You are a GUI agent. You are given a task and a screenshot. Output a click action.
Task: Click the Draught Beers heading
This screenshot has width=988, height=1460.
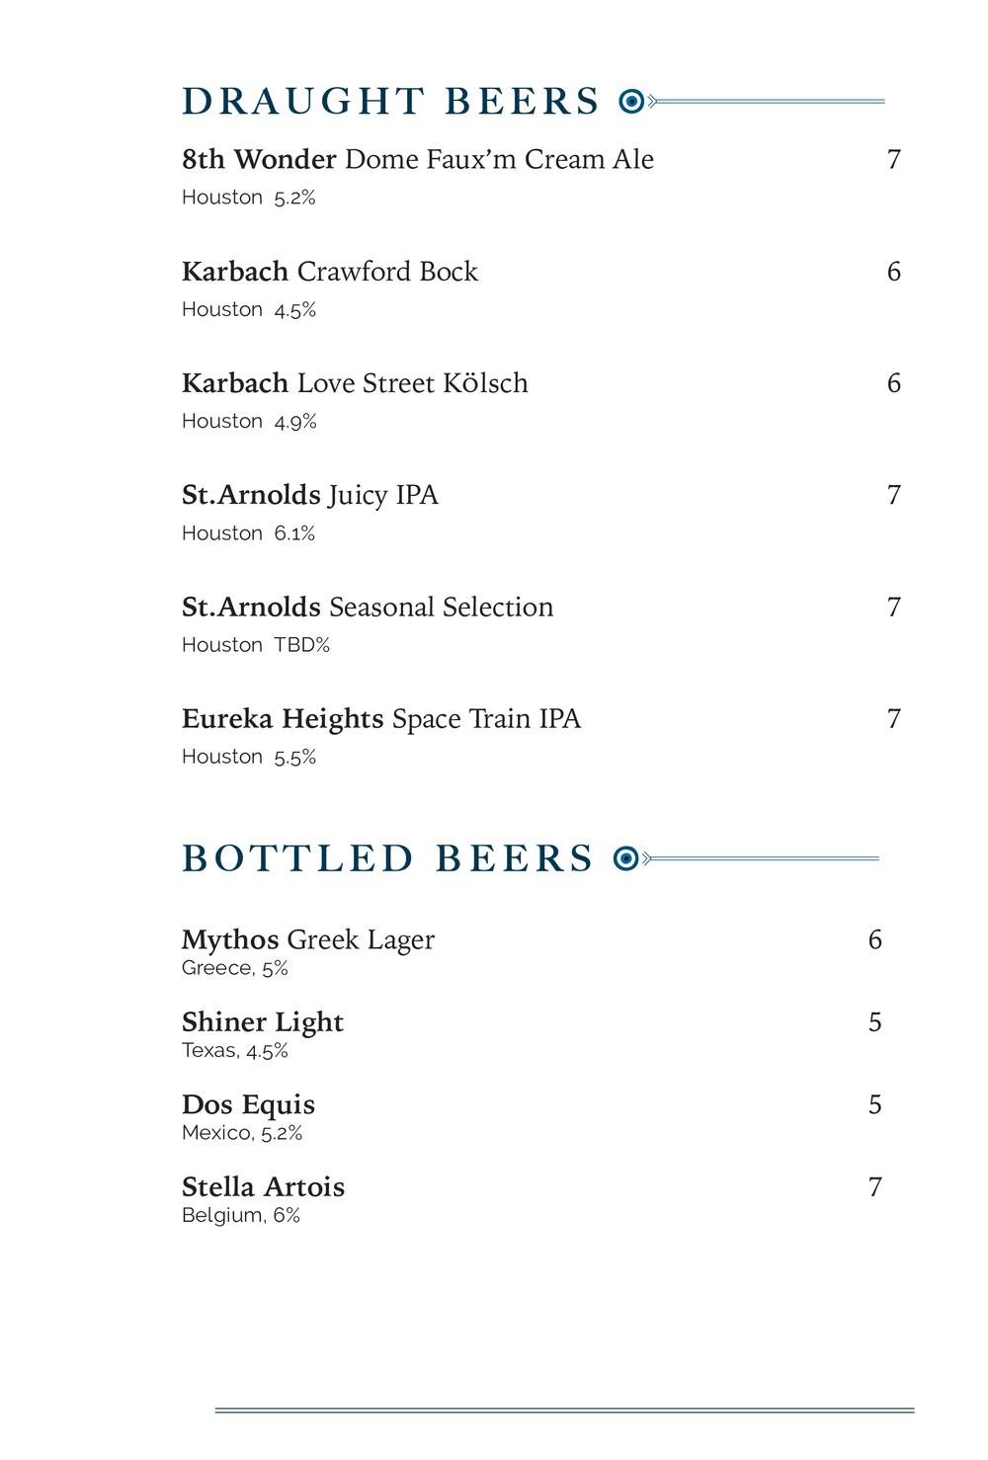[391, 102]
